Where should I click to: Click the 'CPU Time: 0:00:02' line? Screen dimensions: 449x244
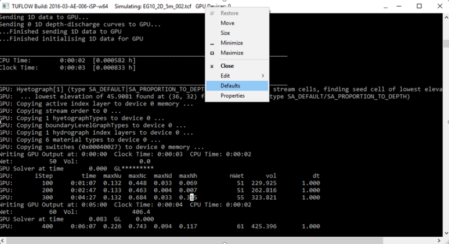pyautogui.click(x=67, y=61)
